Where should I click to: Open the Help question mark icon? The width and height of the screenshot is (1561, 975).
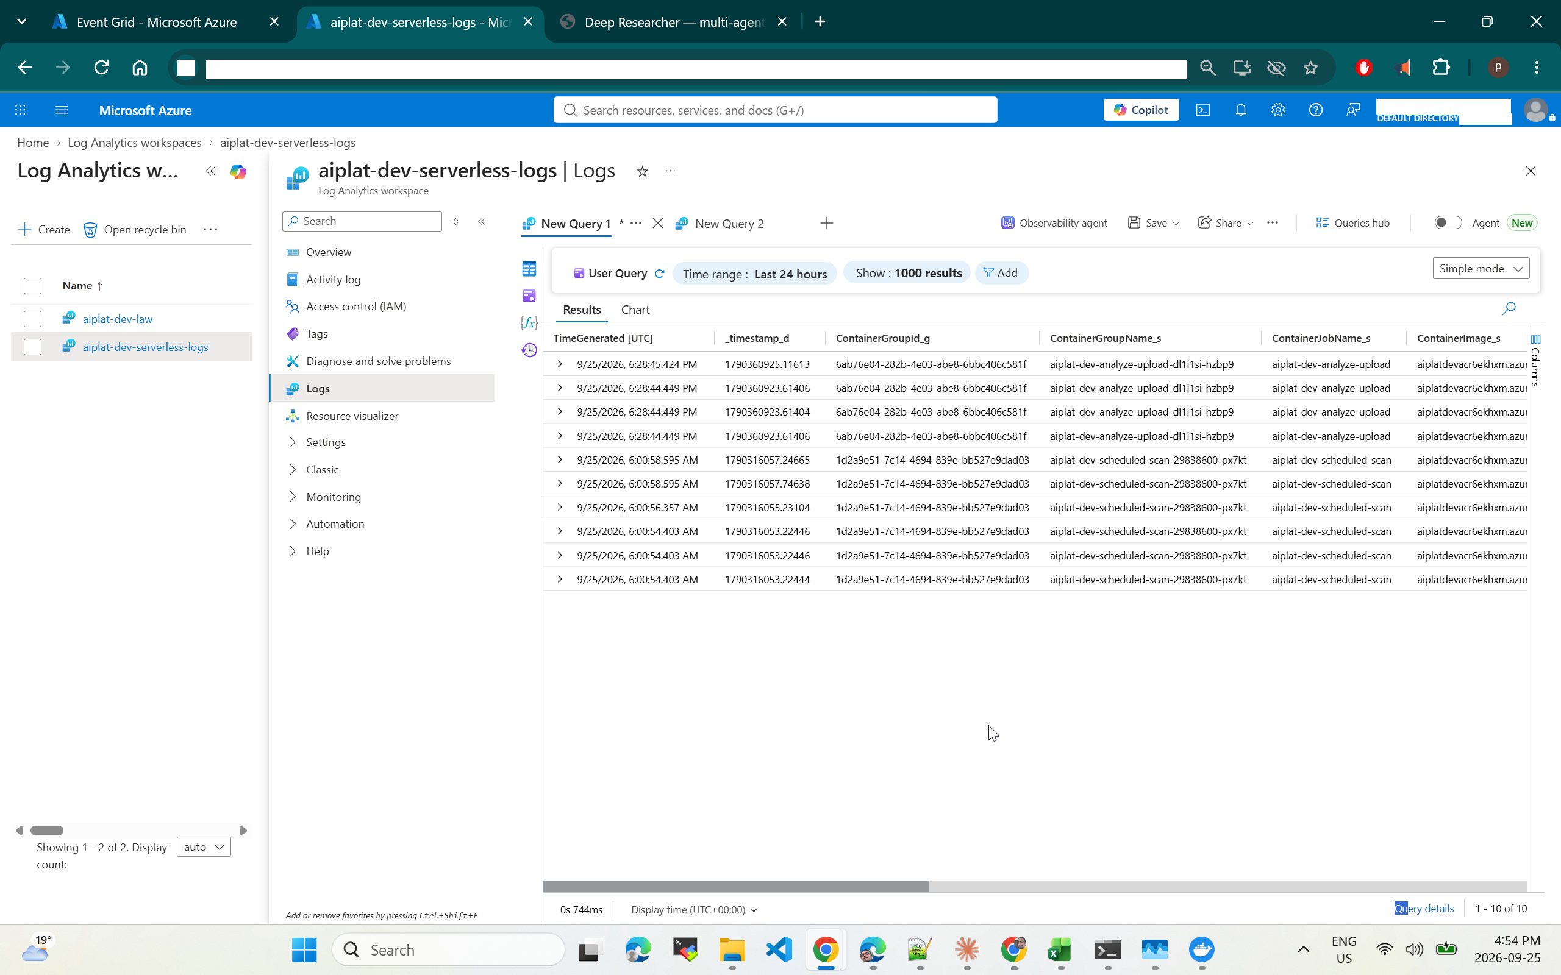click(x=1315, y=110)
